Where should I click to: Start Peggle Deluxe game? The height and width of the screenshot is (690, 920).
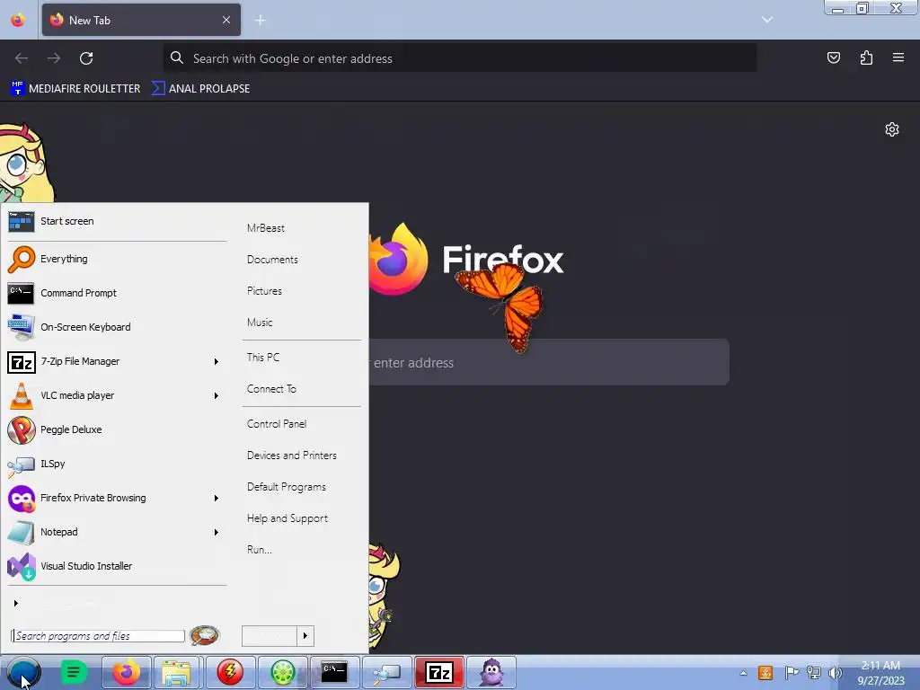coord(116,429)
